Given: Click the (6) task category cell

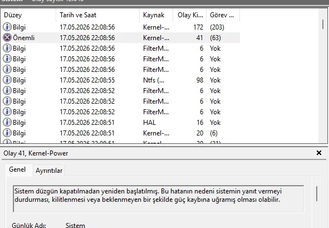Looking at the screenshot, I should (x=214, y=133).
